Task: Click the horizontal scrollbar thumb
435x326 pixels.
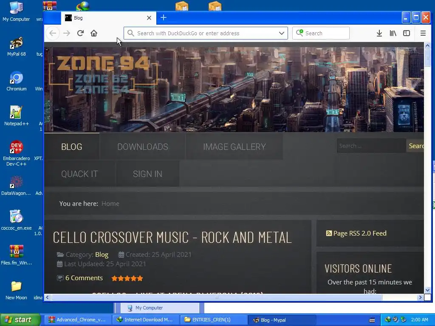Action: coord(216,298)
